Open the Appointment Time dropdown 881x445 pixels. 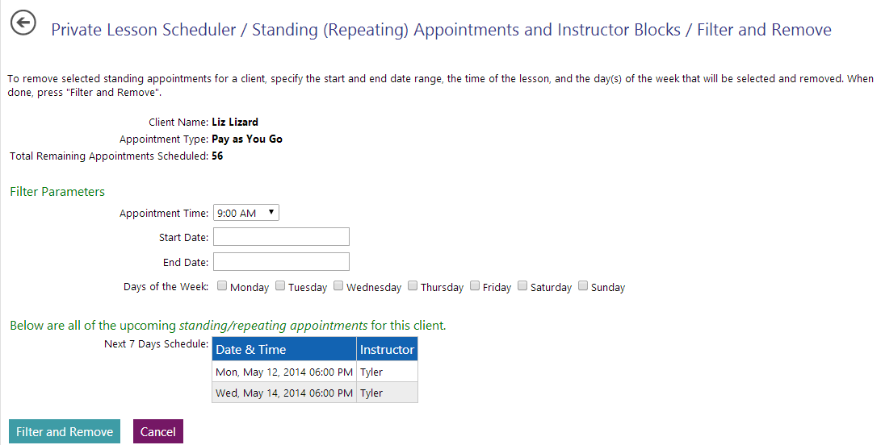[x=245, y=213]
